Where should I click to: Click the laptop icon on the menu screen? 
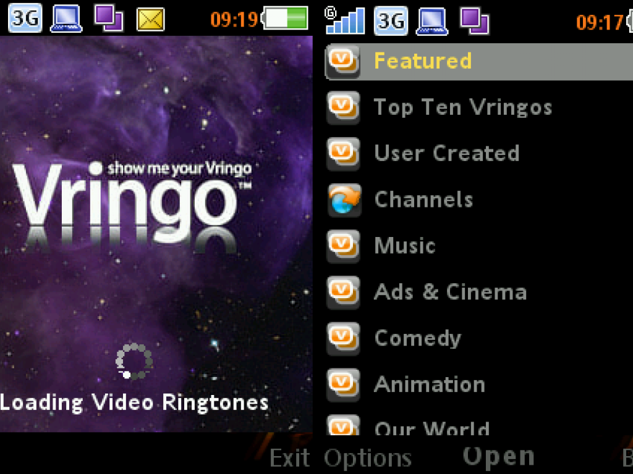coord(432,20)
